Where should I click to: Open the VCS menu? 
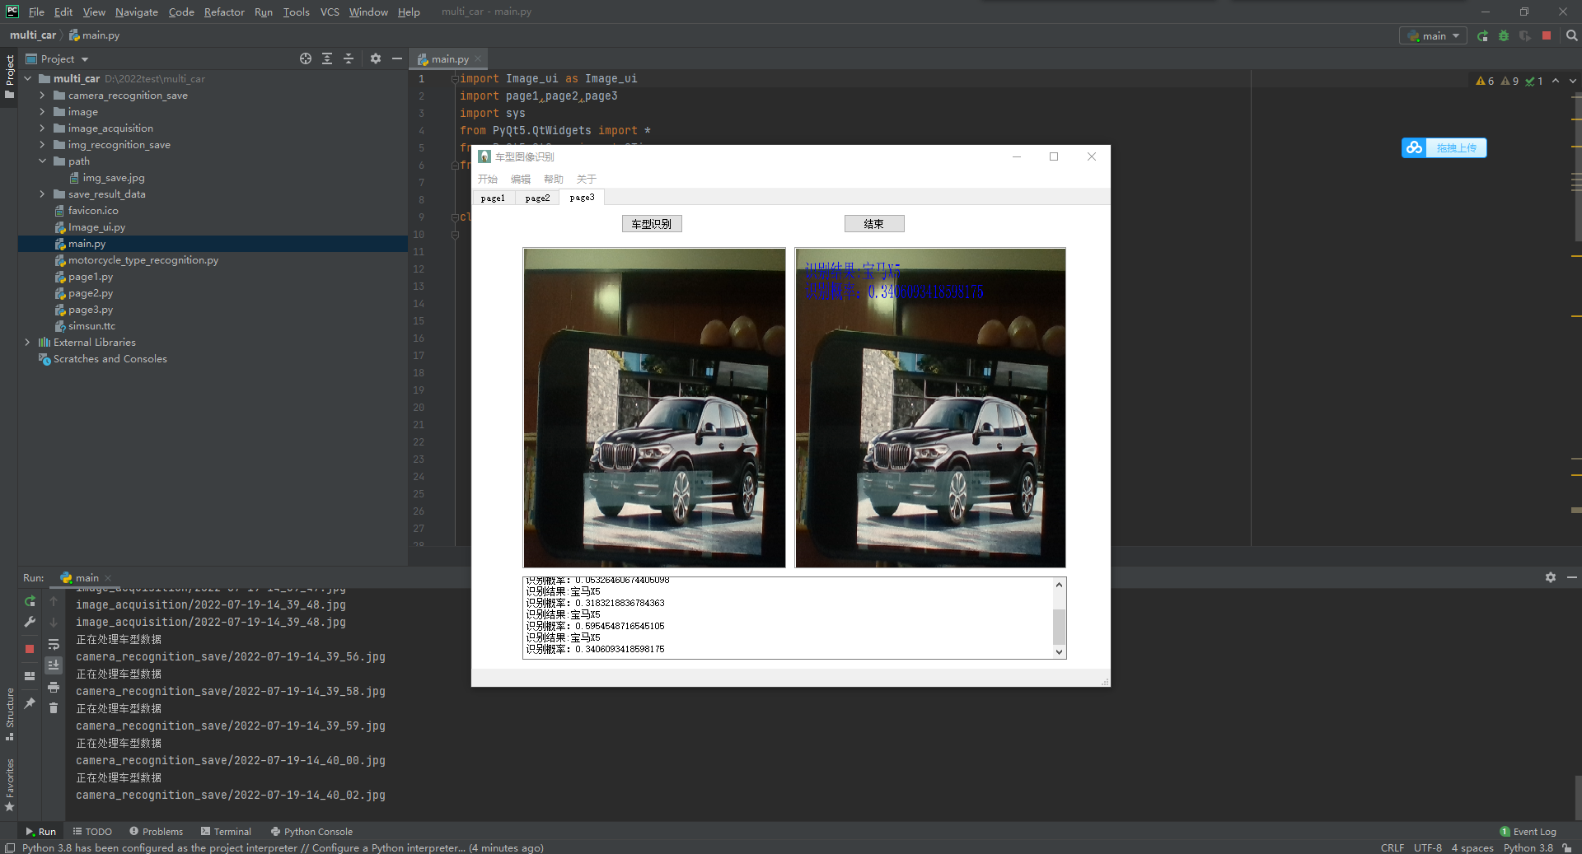coord(330,12)
